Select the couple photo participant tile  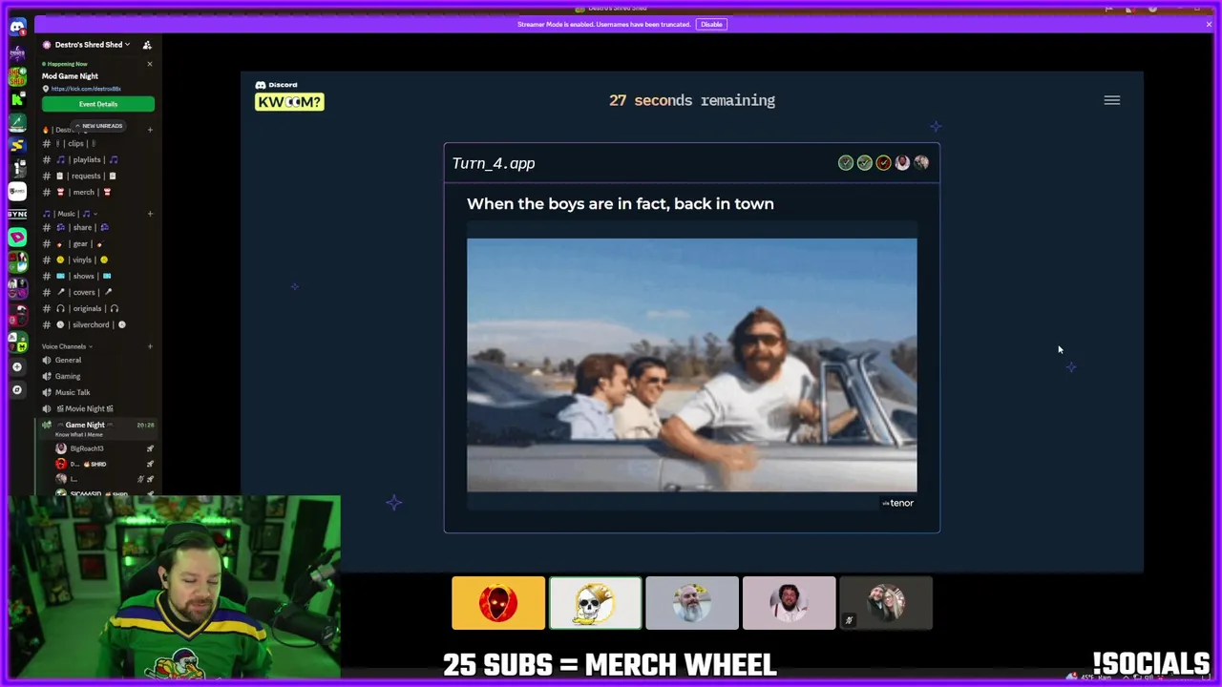click(x=886, y=603)
